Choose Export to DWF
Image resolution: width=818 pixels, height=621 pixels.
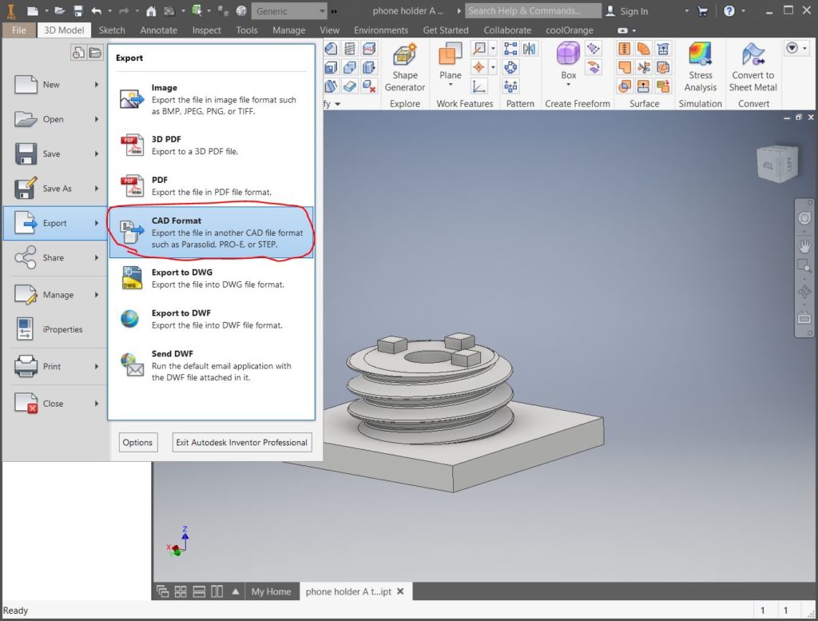211,319
